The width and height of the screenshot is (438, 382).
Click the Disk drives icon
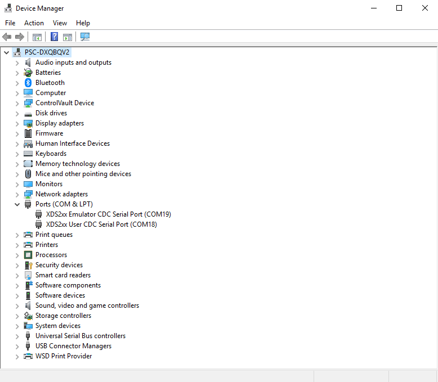28,114
